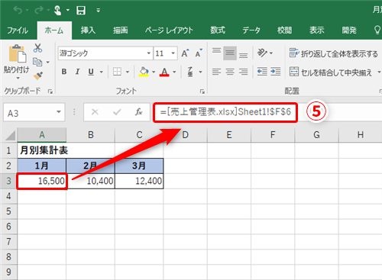Click Decrease Indent icon
Viewport: 382px width, 280px height.
pyautogui.click(x=262, y=72)
